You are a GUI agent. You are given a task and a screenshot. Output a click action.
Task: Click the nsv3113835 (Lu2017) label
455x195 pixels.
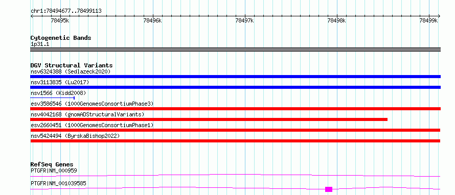pos(60,82)
